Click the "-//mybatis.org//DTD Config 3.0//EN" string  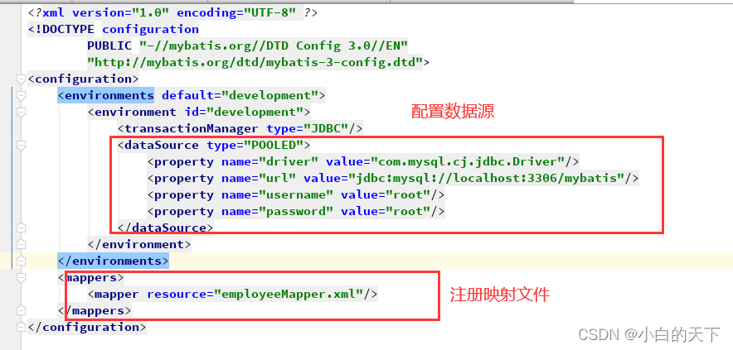[x=274, y=46]
